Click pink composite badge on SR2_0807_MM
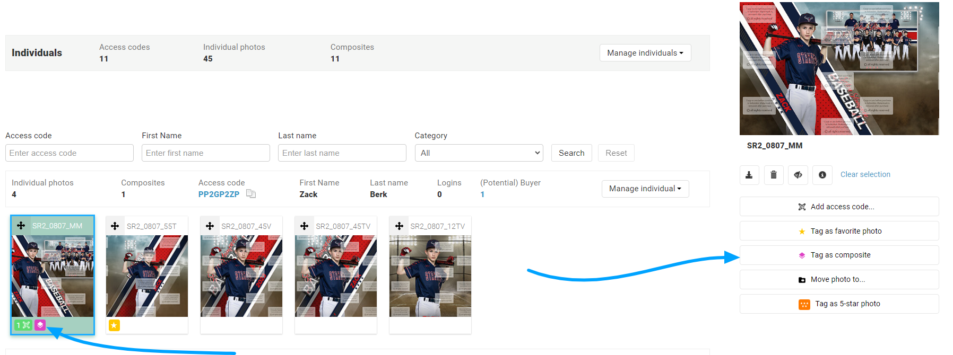 pyautogui.click(x=40, y=325)
